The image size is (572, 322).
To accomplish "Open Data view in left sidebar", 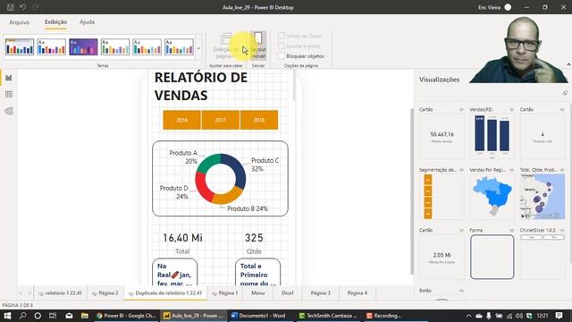I will pos(9,94).
